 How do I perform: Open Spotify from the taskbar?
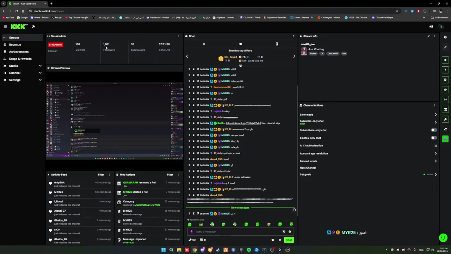(x=249, y=250)
